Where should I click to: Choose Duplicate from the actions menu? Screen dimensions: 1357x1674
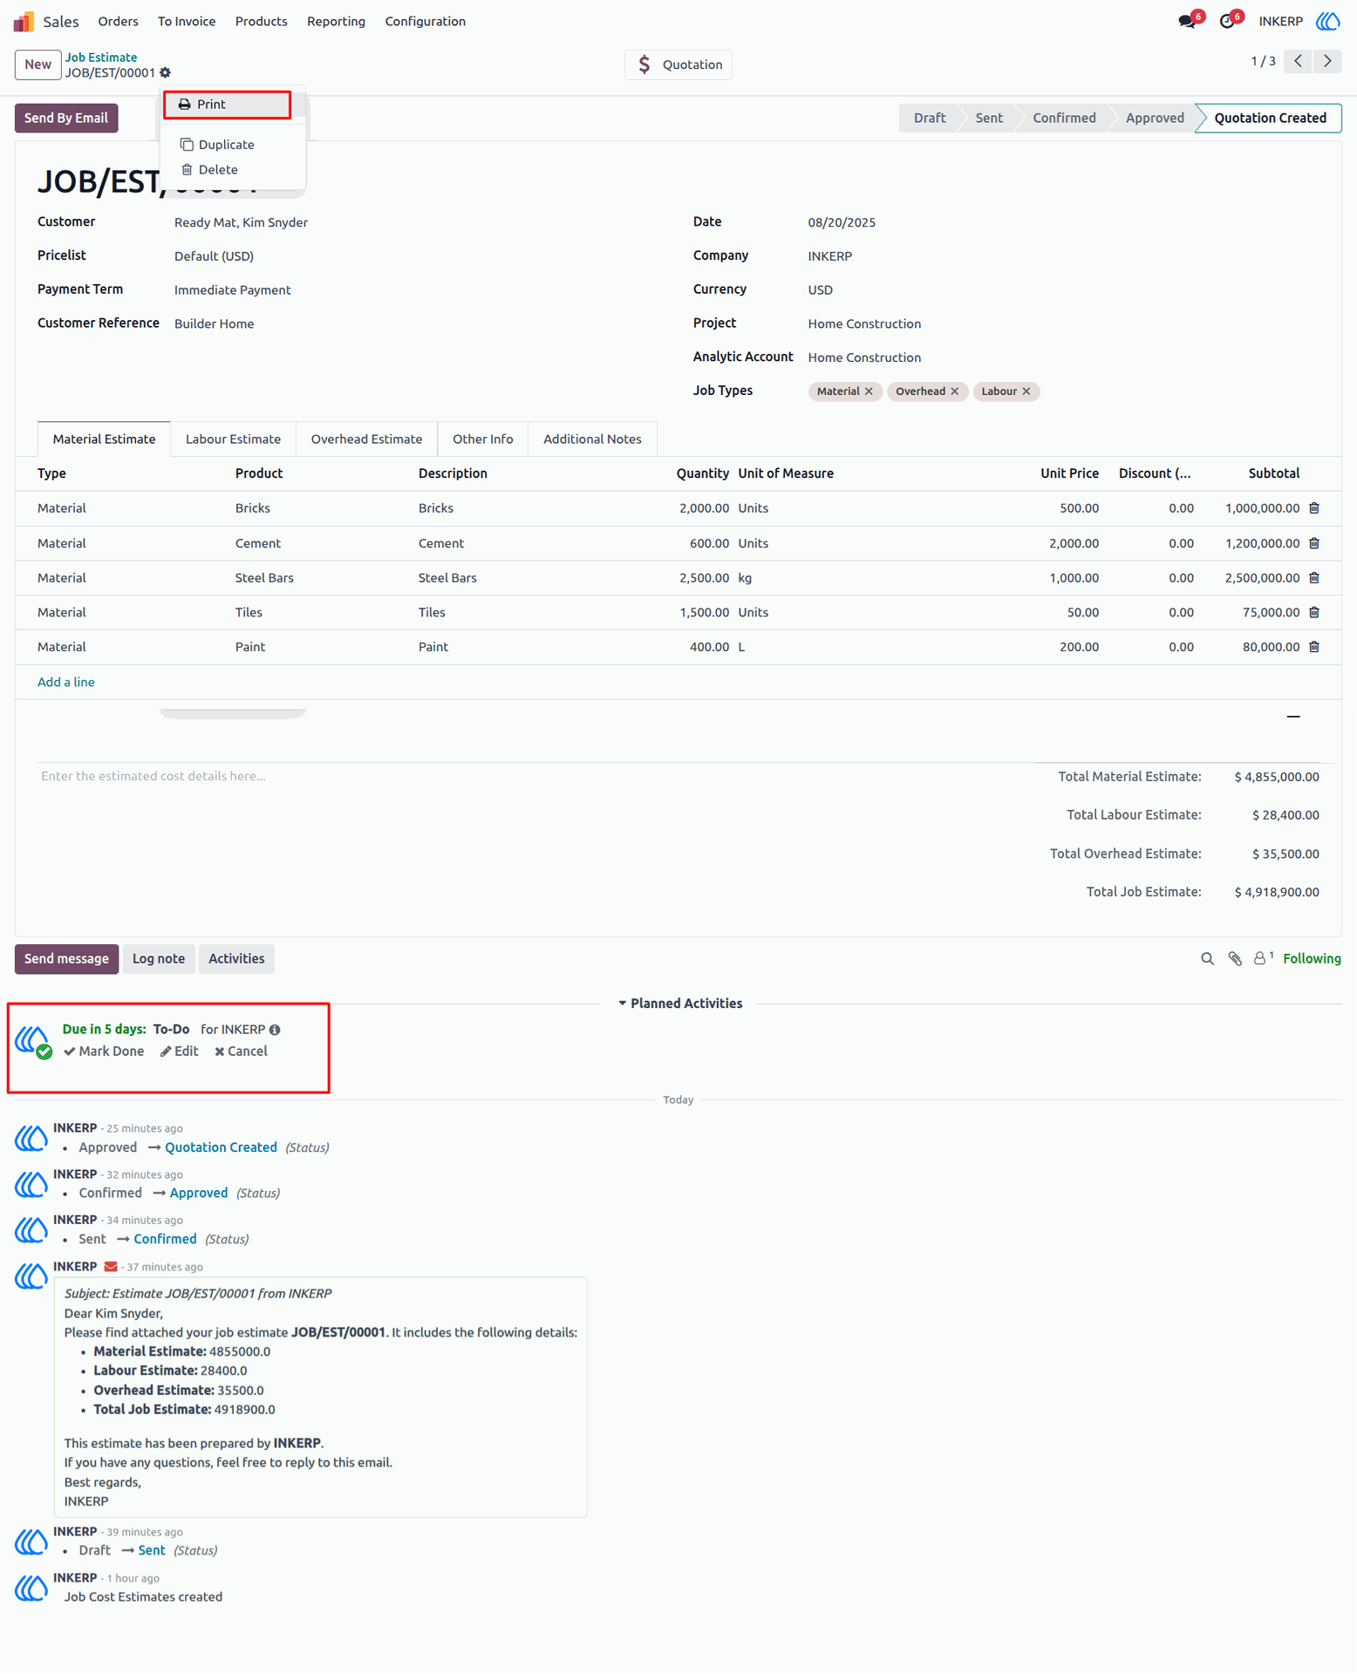click(x=226, y=145)
